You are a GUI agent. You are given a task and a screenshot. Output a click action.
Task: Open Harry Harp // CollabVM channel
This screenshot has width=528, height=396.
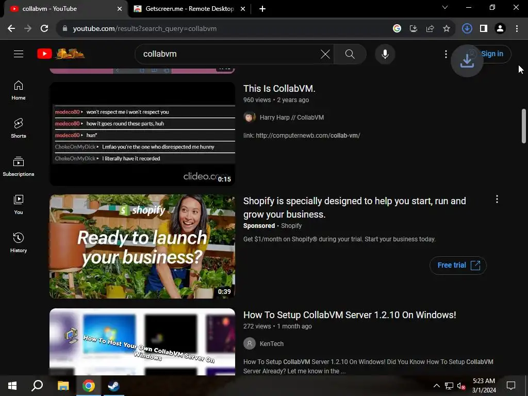[x=292, y=117]
